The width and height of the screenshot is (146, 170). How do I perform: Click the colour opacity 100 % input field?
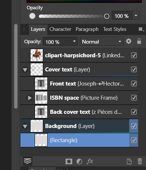pyautogui.click(x=122, y=16)
